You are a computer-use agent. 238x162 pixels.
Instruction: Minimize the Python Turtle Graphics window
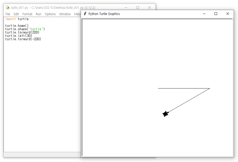(204, 14)
